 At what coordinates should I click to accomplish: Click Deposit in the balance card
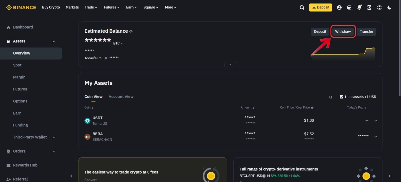(320, 32)
